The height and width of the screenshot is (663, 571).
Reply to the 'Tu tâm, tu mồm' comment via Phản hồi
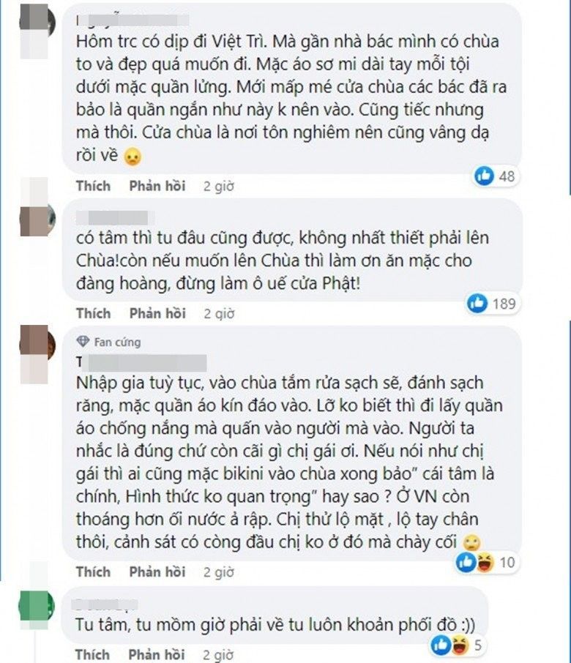click(x=157, y=654)
